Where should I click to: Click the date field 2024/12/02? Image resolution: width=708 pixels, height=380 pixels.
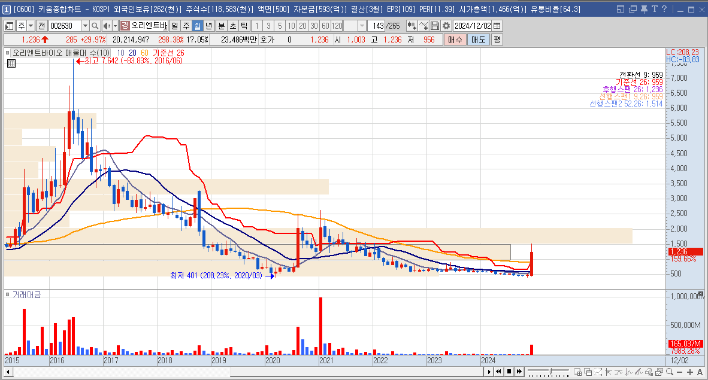(x=473, y=26)
